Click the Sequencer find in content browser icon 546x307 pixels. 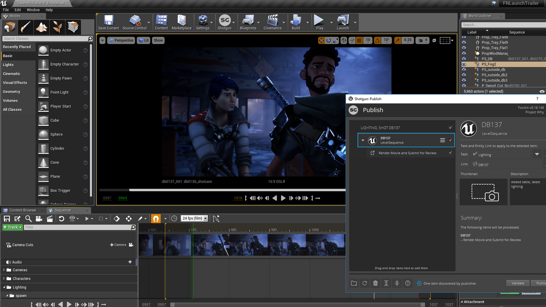click(x=28, y=218)
